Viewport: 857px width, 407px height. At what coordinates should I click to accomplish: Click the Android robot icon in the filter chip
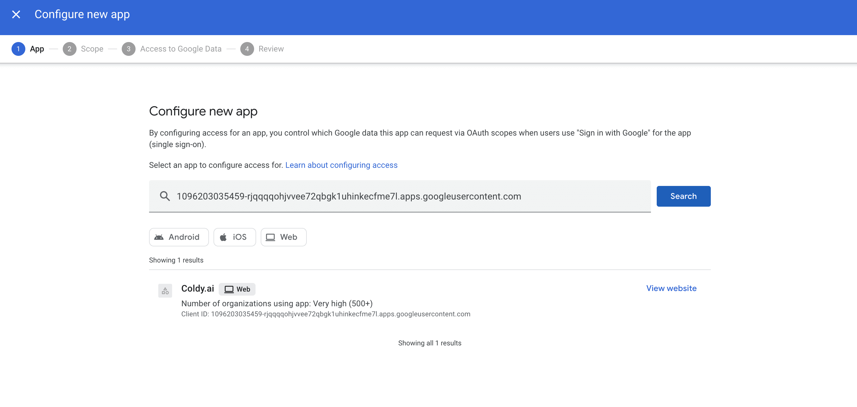(159, 237)
